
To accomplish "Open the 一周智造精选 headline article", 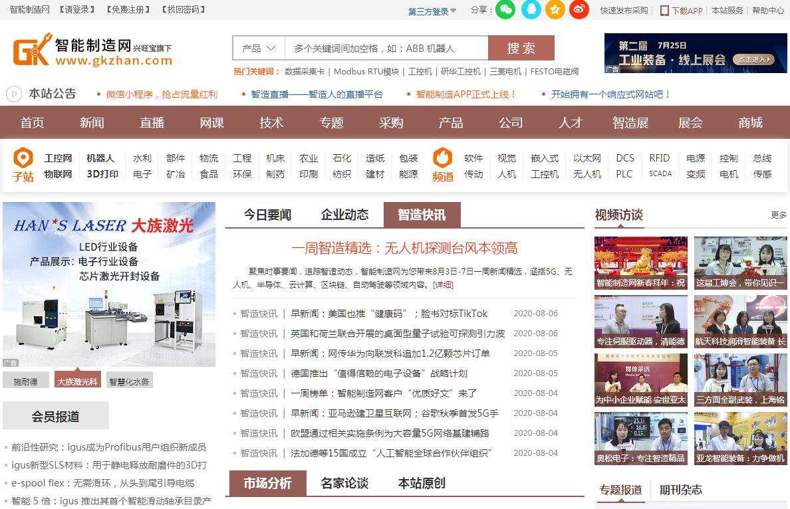I will pos(404,249).
